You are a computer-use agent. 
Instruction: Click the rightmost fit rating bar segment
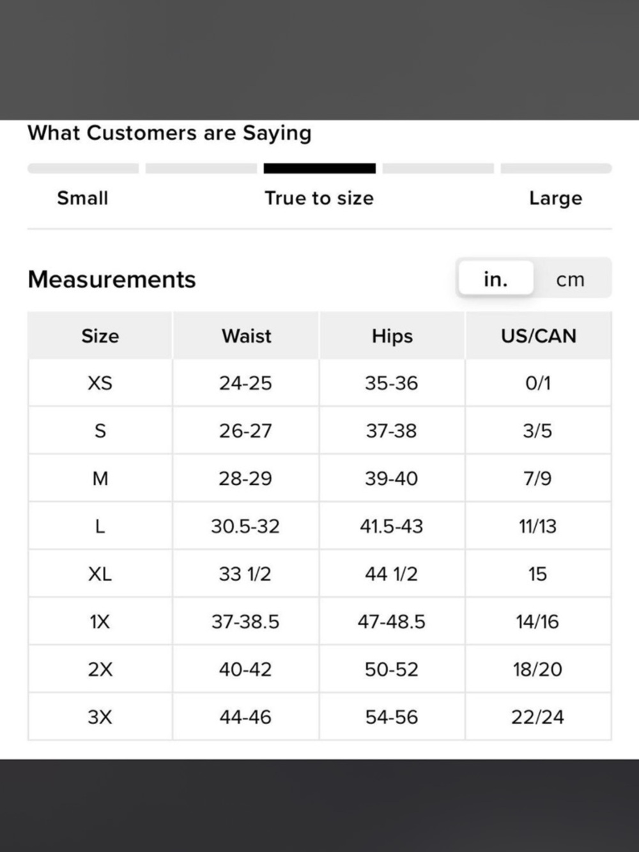tap(556, 169)
